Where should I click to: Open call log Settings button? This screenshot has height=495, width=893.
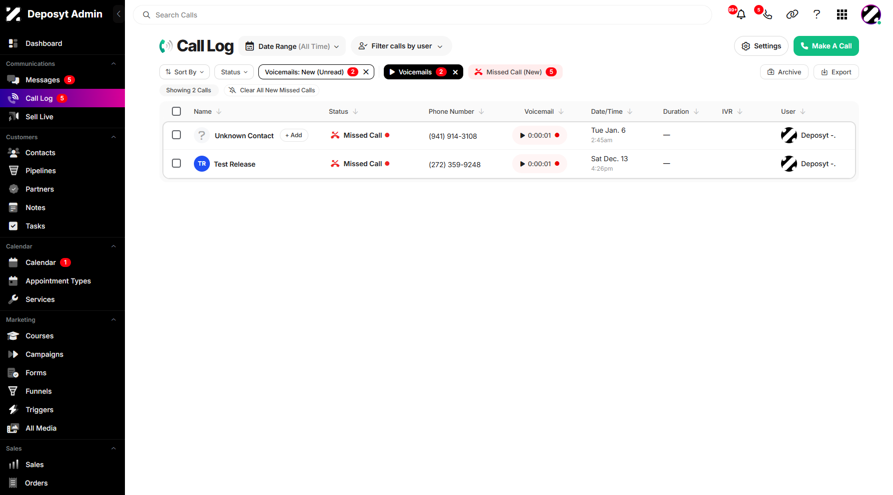click(x=761, y=46)
